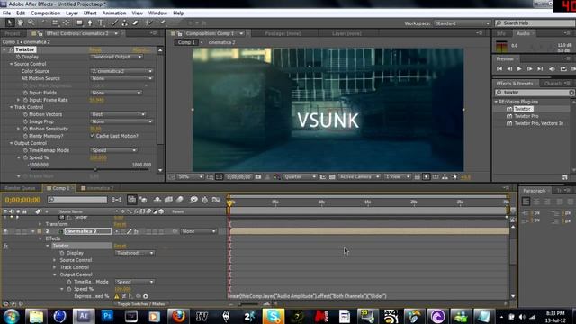Click the Fast Previews icon in viewer

(x=426, y=177)
